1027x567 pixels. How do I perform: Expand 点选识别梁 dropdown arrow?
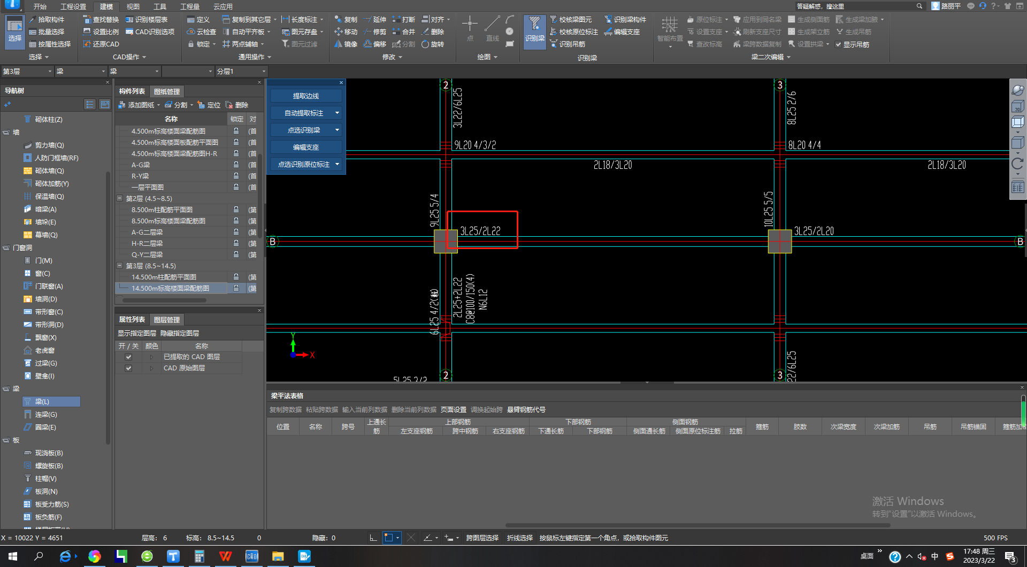[x=337, y=130]
